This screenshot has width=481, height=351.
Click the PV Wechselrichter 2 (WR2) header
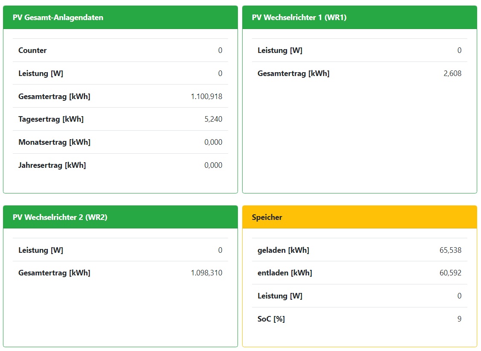pos(60,217)
